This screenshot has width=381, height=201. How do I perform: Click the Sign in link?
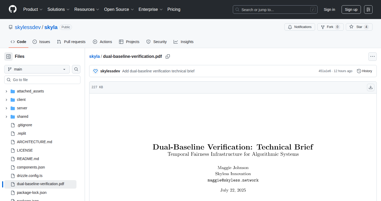(329, 10)
